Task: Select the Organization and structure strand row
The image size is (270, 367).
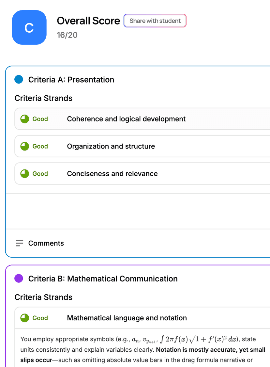Action: click(x=111, y=146)
